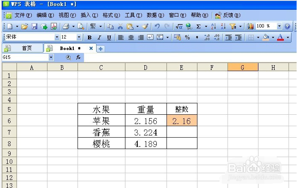Toggle Italic formatting
The width and height of the screenshot is (297, 188).
(99, 38)
